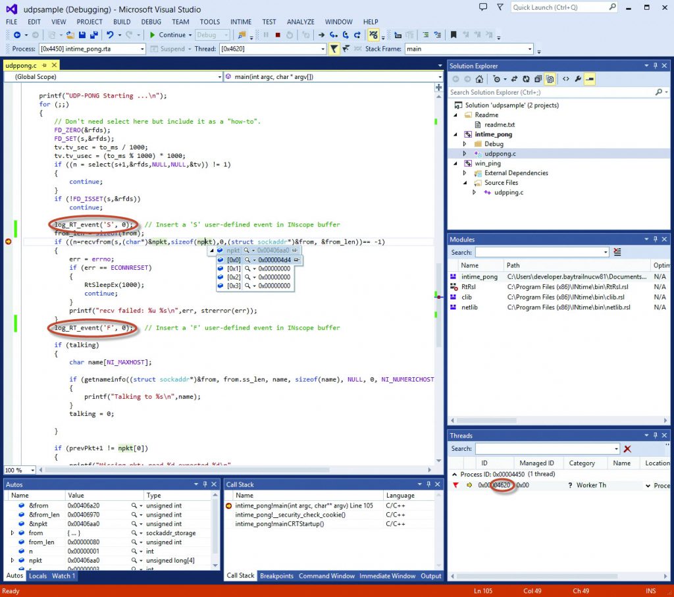Image resolution: width=674 pixels, height=597 pixels.
Task: Click the Value column header in Autos
Action: click(x=76, y=496)
